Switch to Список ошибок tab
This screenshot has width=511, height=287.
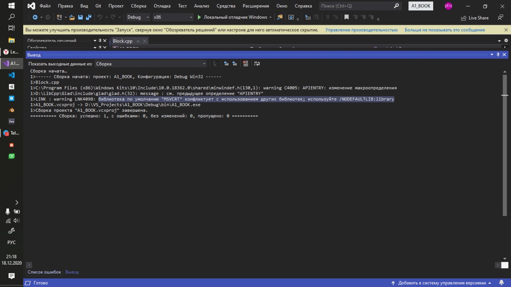pos(44,272)
